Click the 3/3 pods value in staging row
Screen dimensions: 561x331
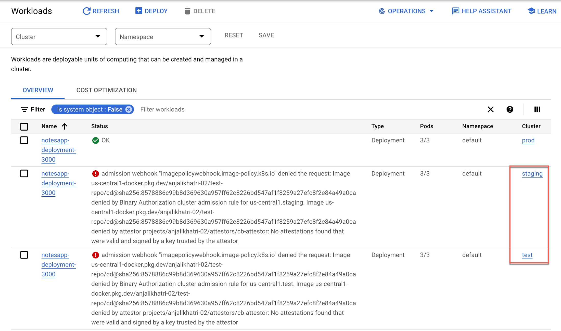pos(425,174)
